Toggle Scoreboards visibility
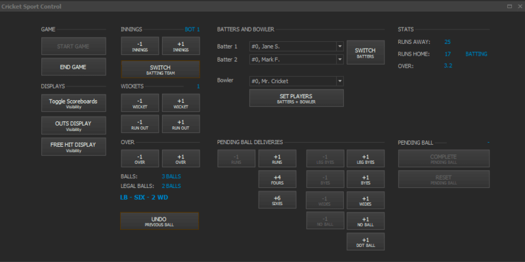 pyautogui.click(x=73, y=103)
